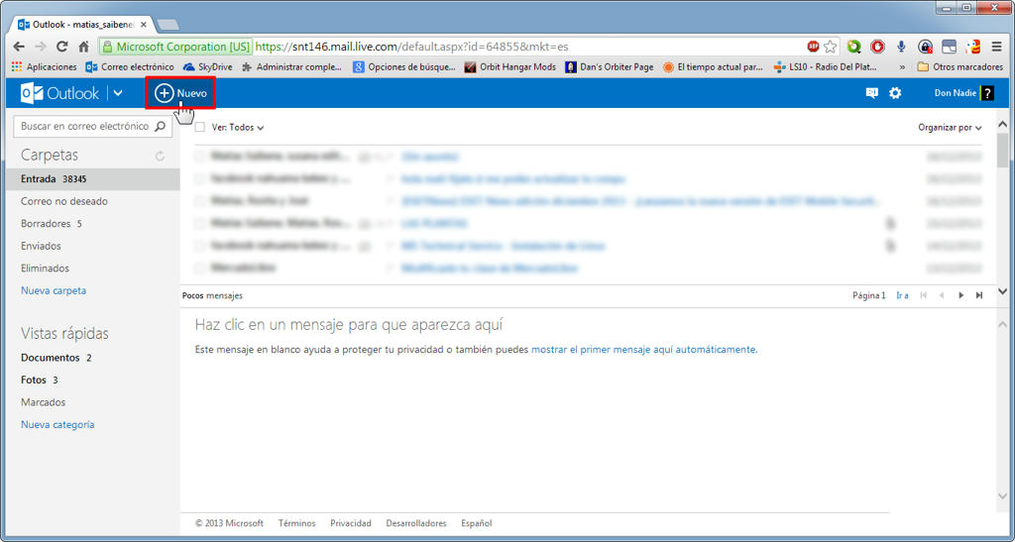Click the browser forward arrow

40,47
